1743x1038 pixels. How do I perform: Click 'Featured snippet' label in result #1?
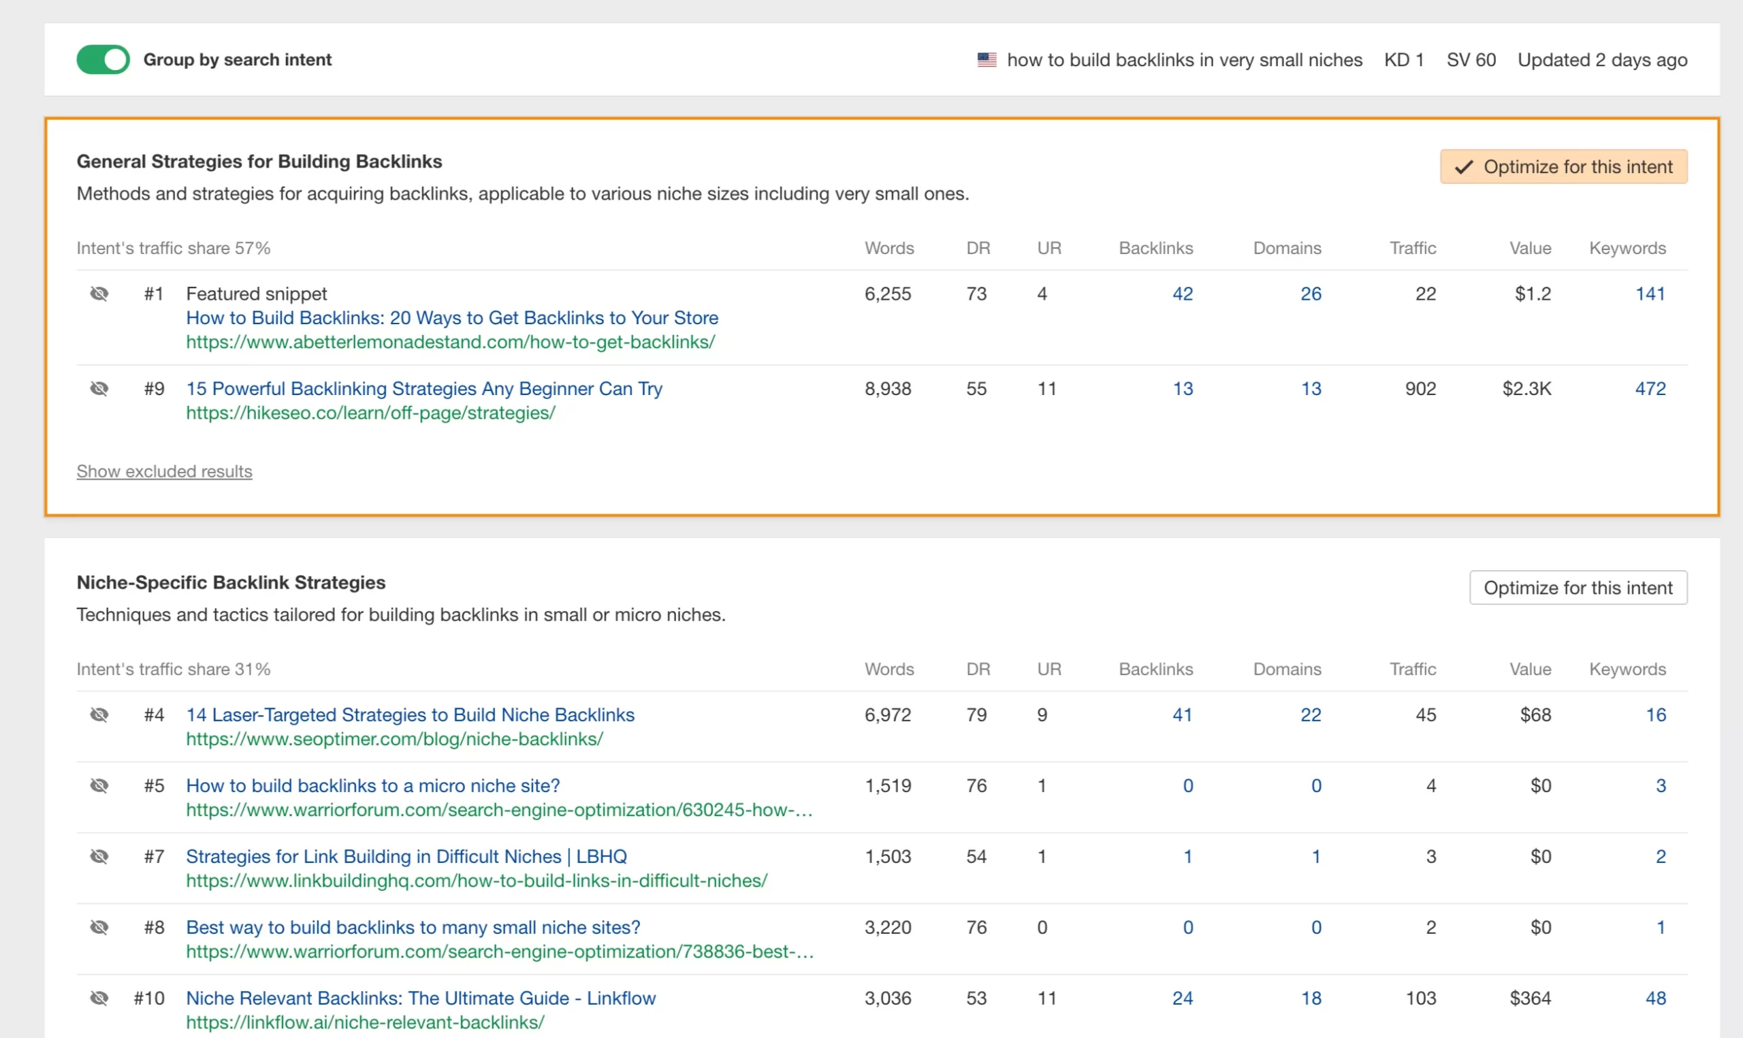pyautogui.click(x=256, y=294)
